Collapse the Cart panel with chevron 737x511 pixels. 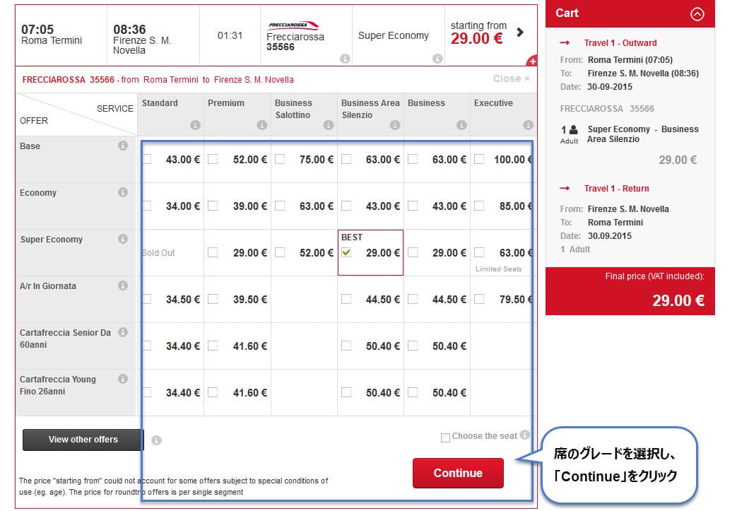click(697, 14)
